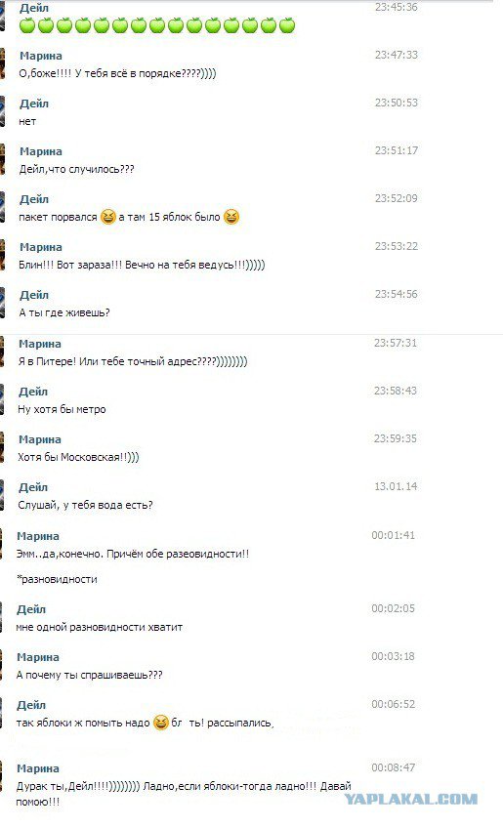Click the laughing emoji after "помыть надо"

pos(160,722)
